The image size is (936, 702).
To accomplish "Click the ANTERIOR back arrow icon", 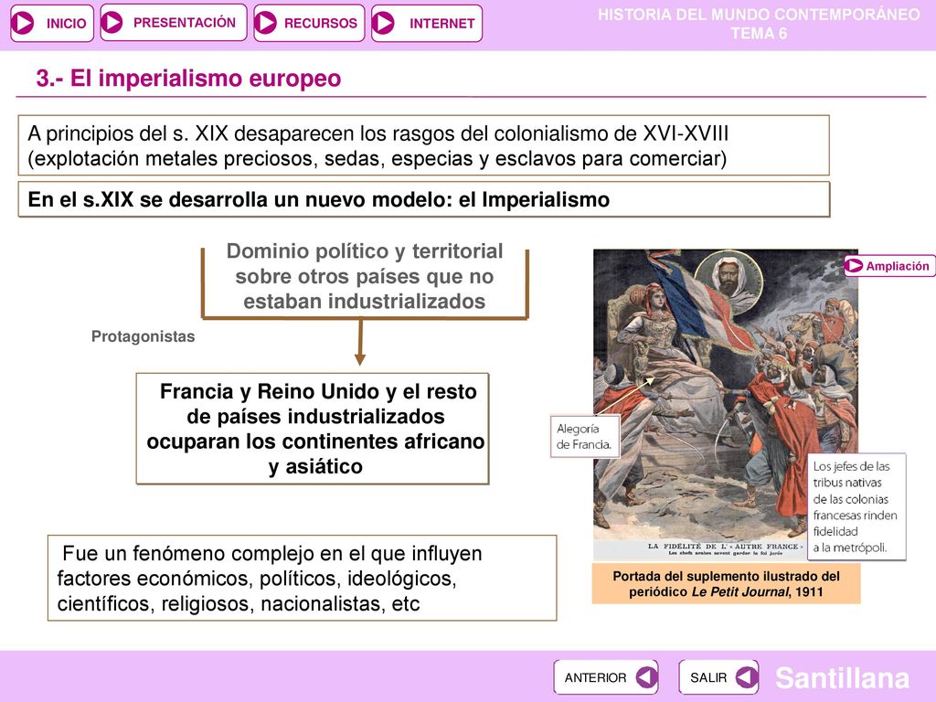I will 646,677.
